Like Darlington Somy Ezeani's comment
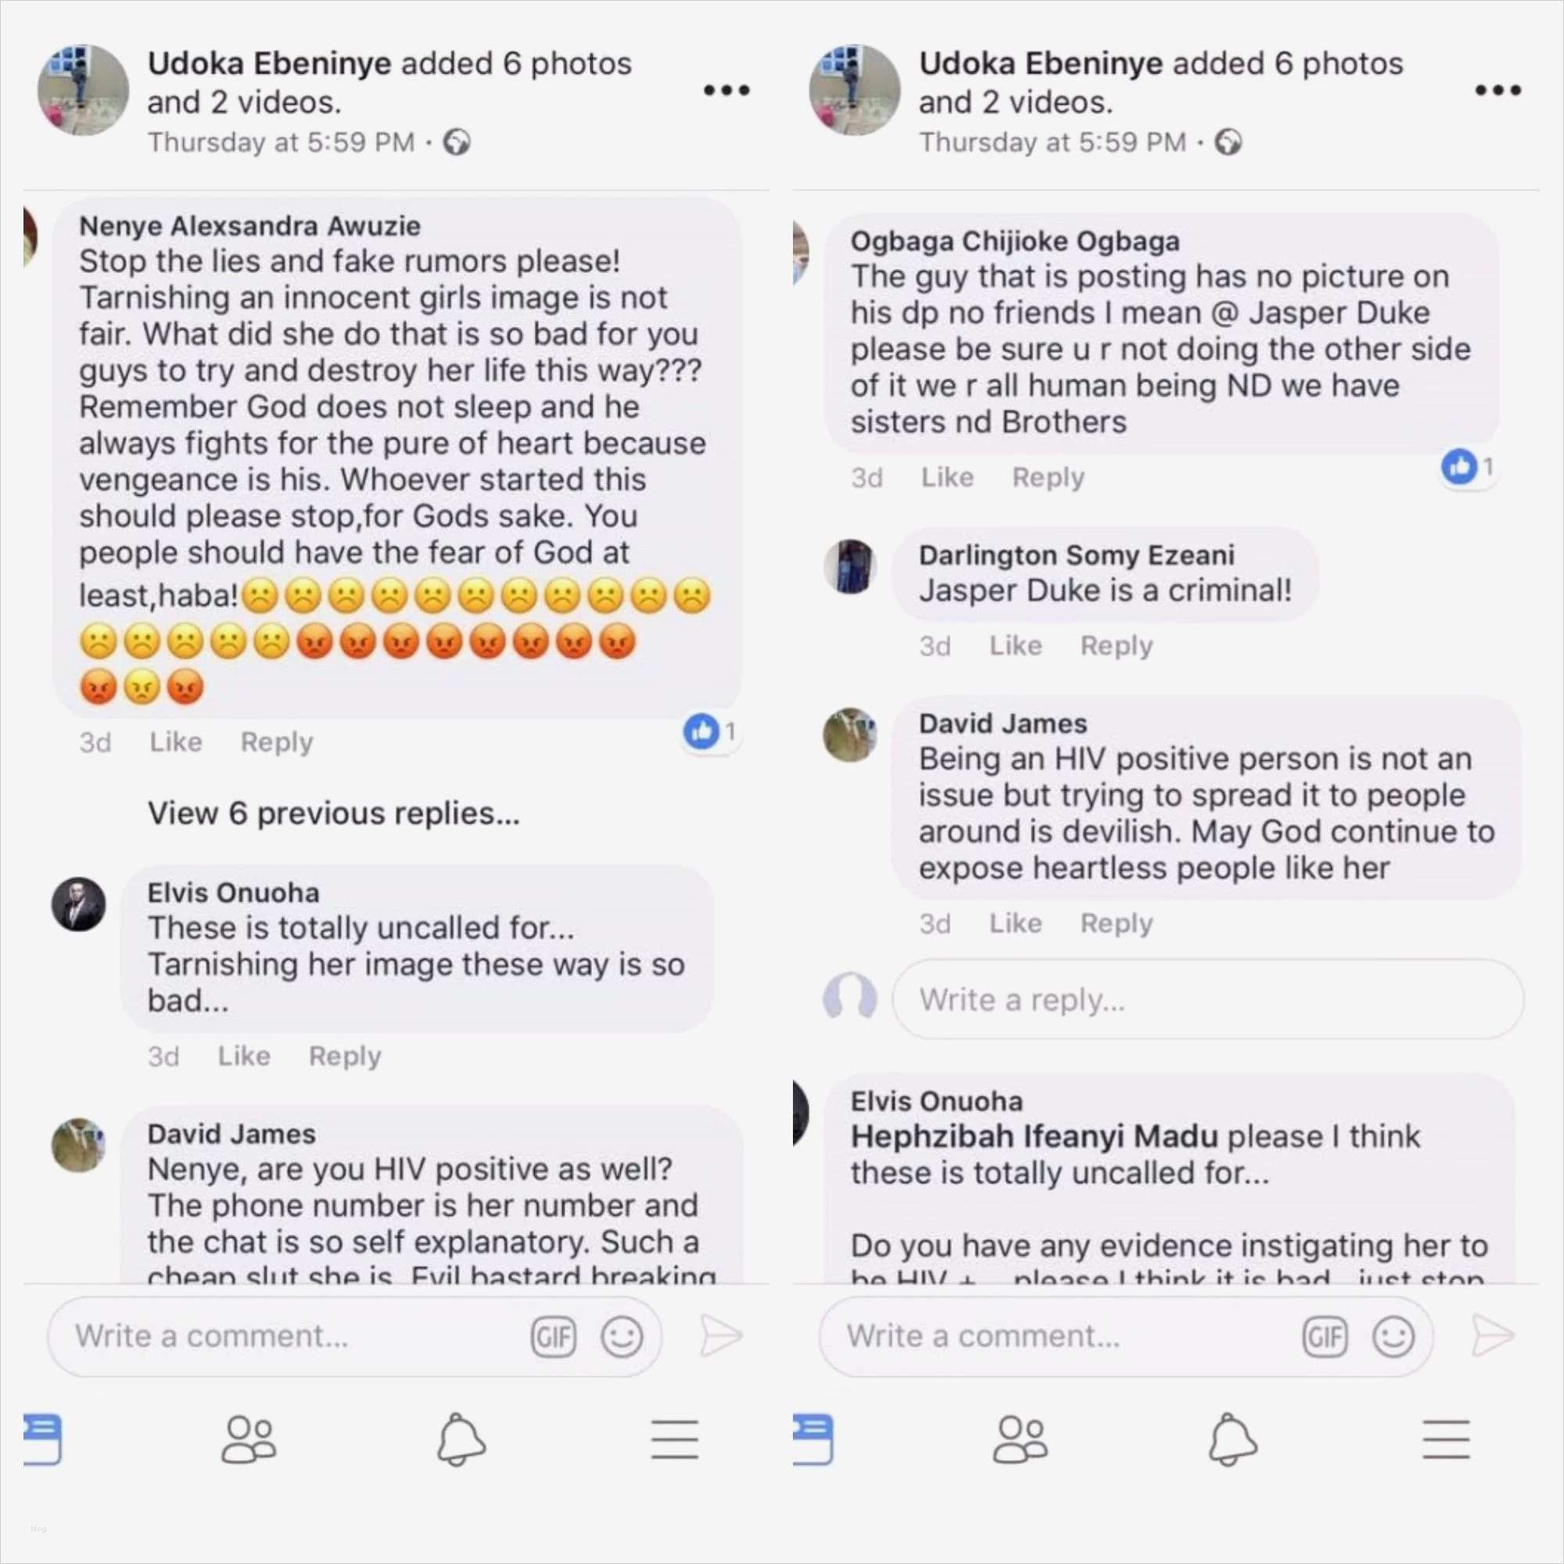Image resolution: width=1564 pixels, height=1564 pixels. (x=1015, y=645)
